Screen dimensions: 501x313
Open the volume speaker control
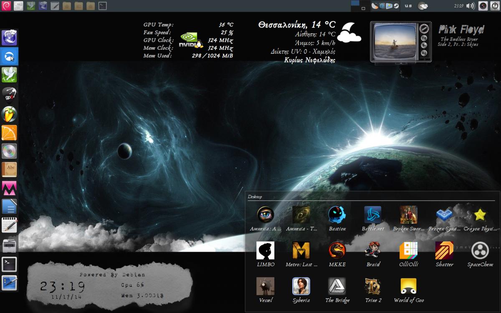pyautogui.click(x=471, y=6)
